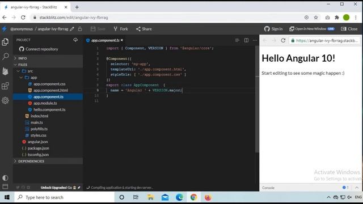The image size is (363, 204).
Task: Collapse the src folder
Action: (48, 71)
